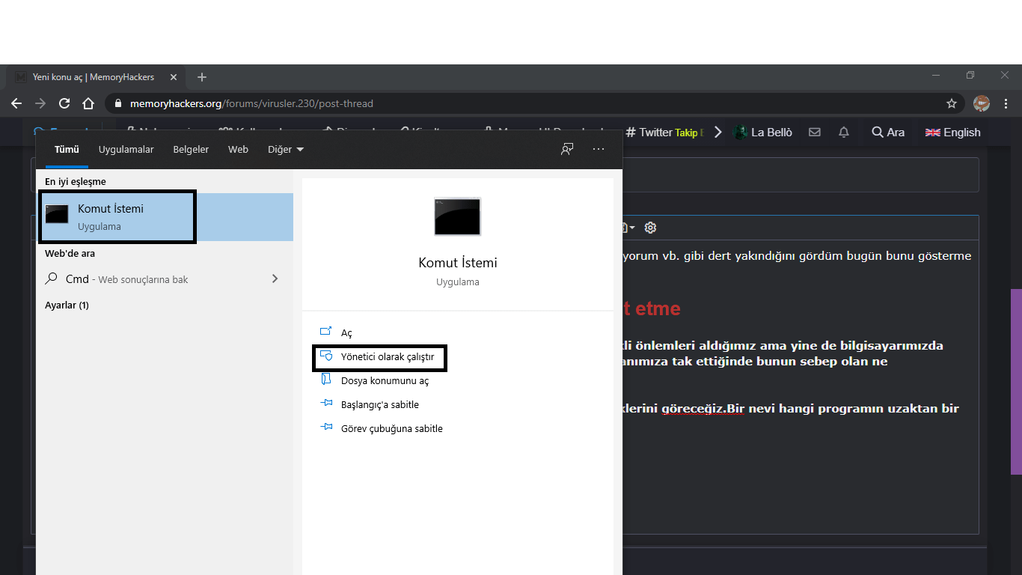Click the administrator shield icon
Screen dimensions: 1022x575
(325, 356)
